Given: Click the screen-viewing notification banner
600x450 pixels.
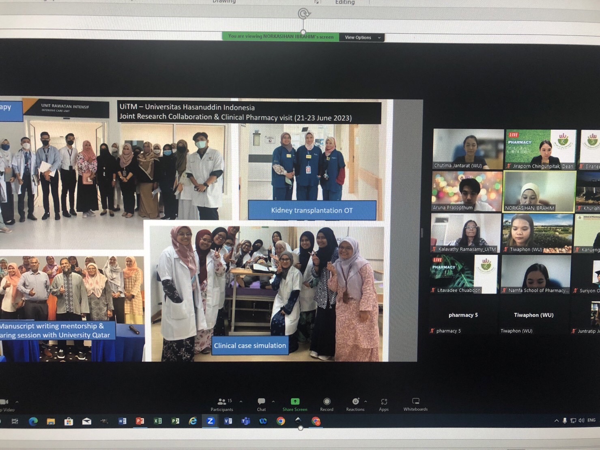Looking at the screenshot, I should [x=280, y=37].
